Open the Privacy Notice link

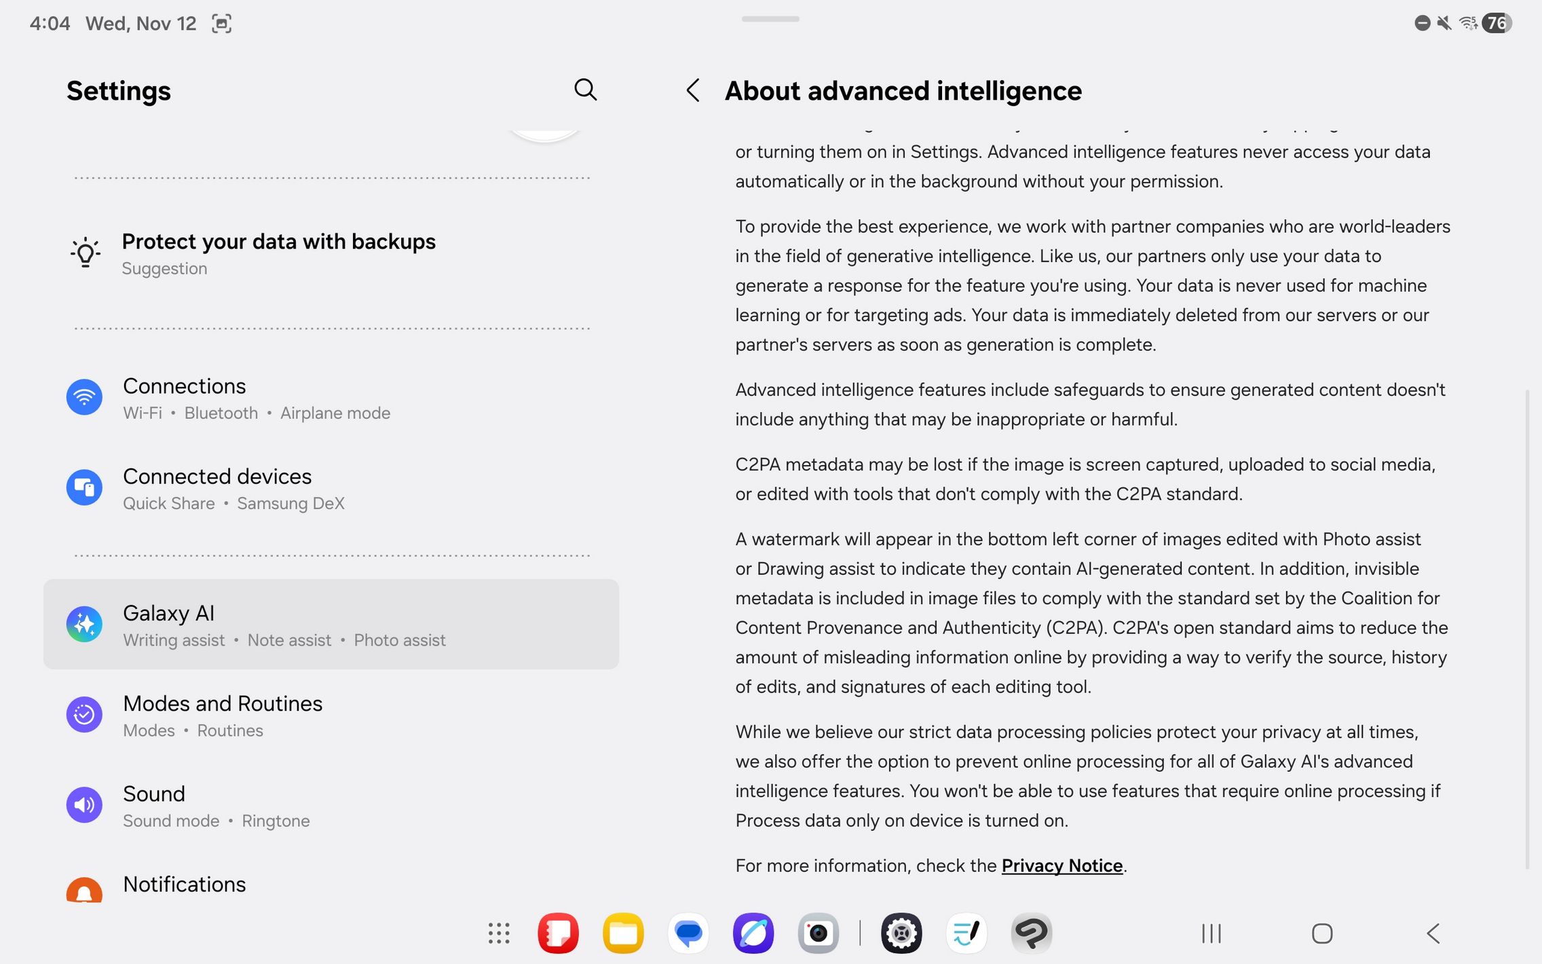point(1061,866)
